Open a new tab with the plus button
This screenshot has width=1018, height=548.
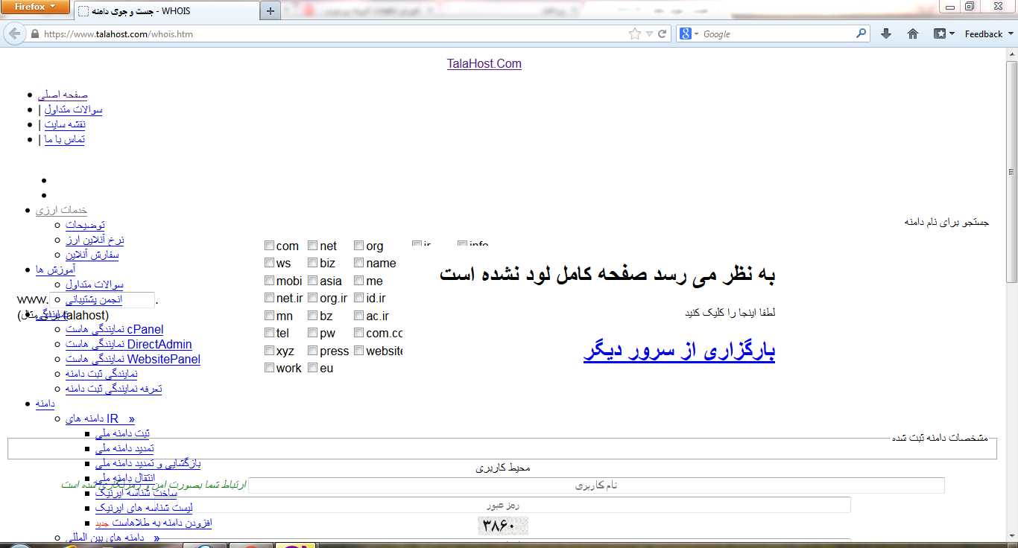271,10
